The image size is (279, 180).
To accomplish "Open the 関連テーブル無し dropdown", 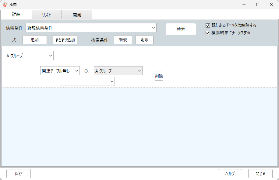I will 60,71.
